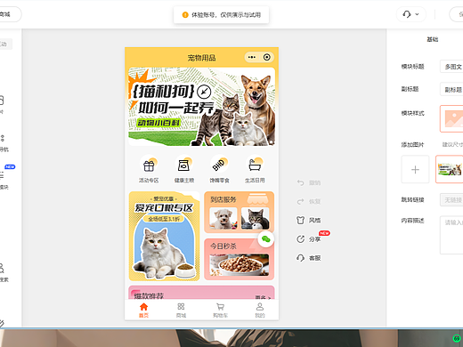Focus the 内容描述 text area
Screen dimensions: 463x347
point(451,235)
